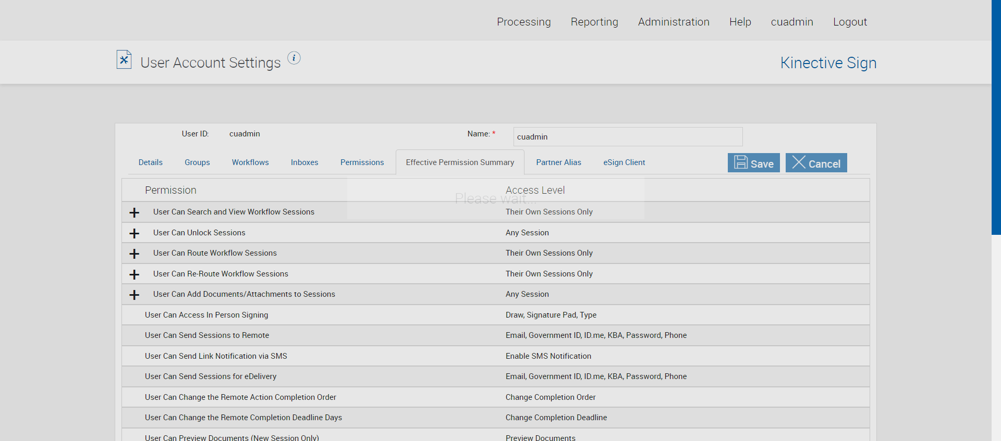Click the User Account Settings page icon

tap(124, 60)
